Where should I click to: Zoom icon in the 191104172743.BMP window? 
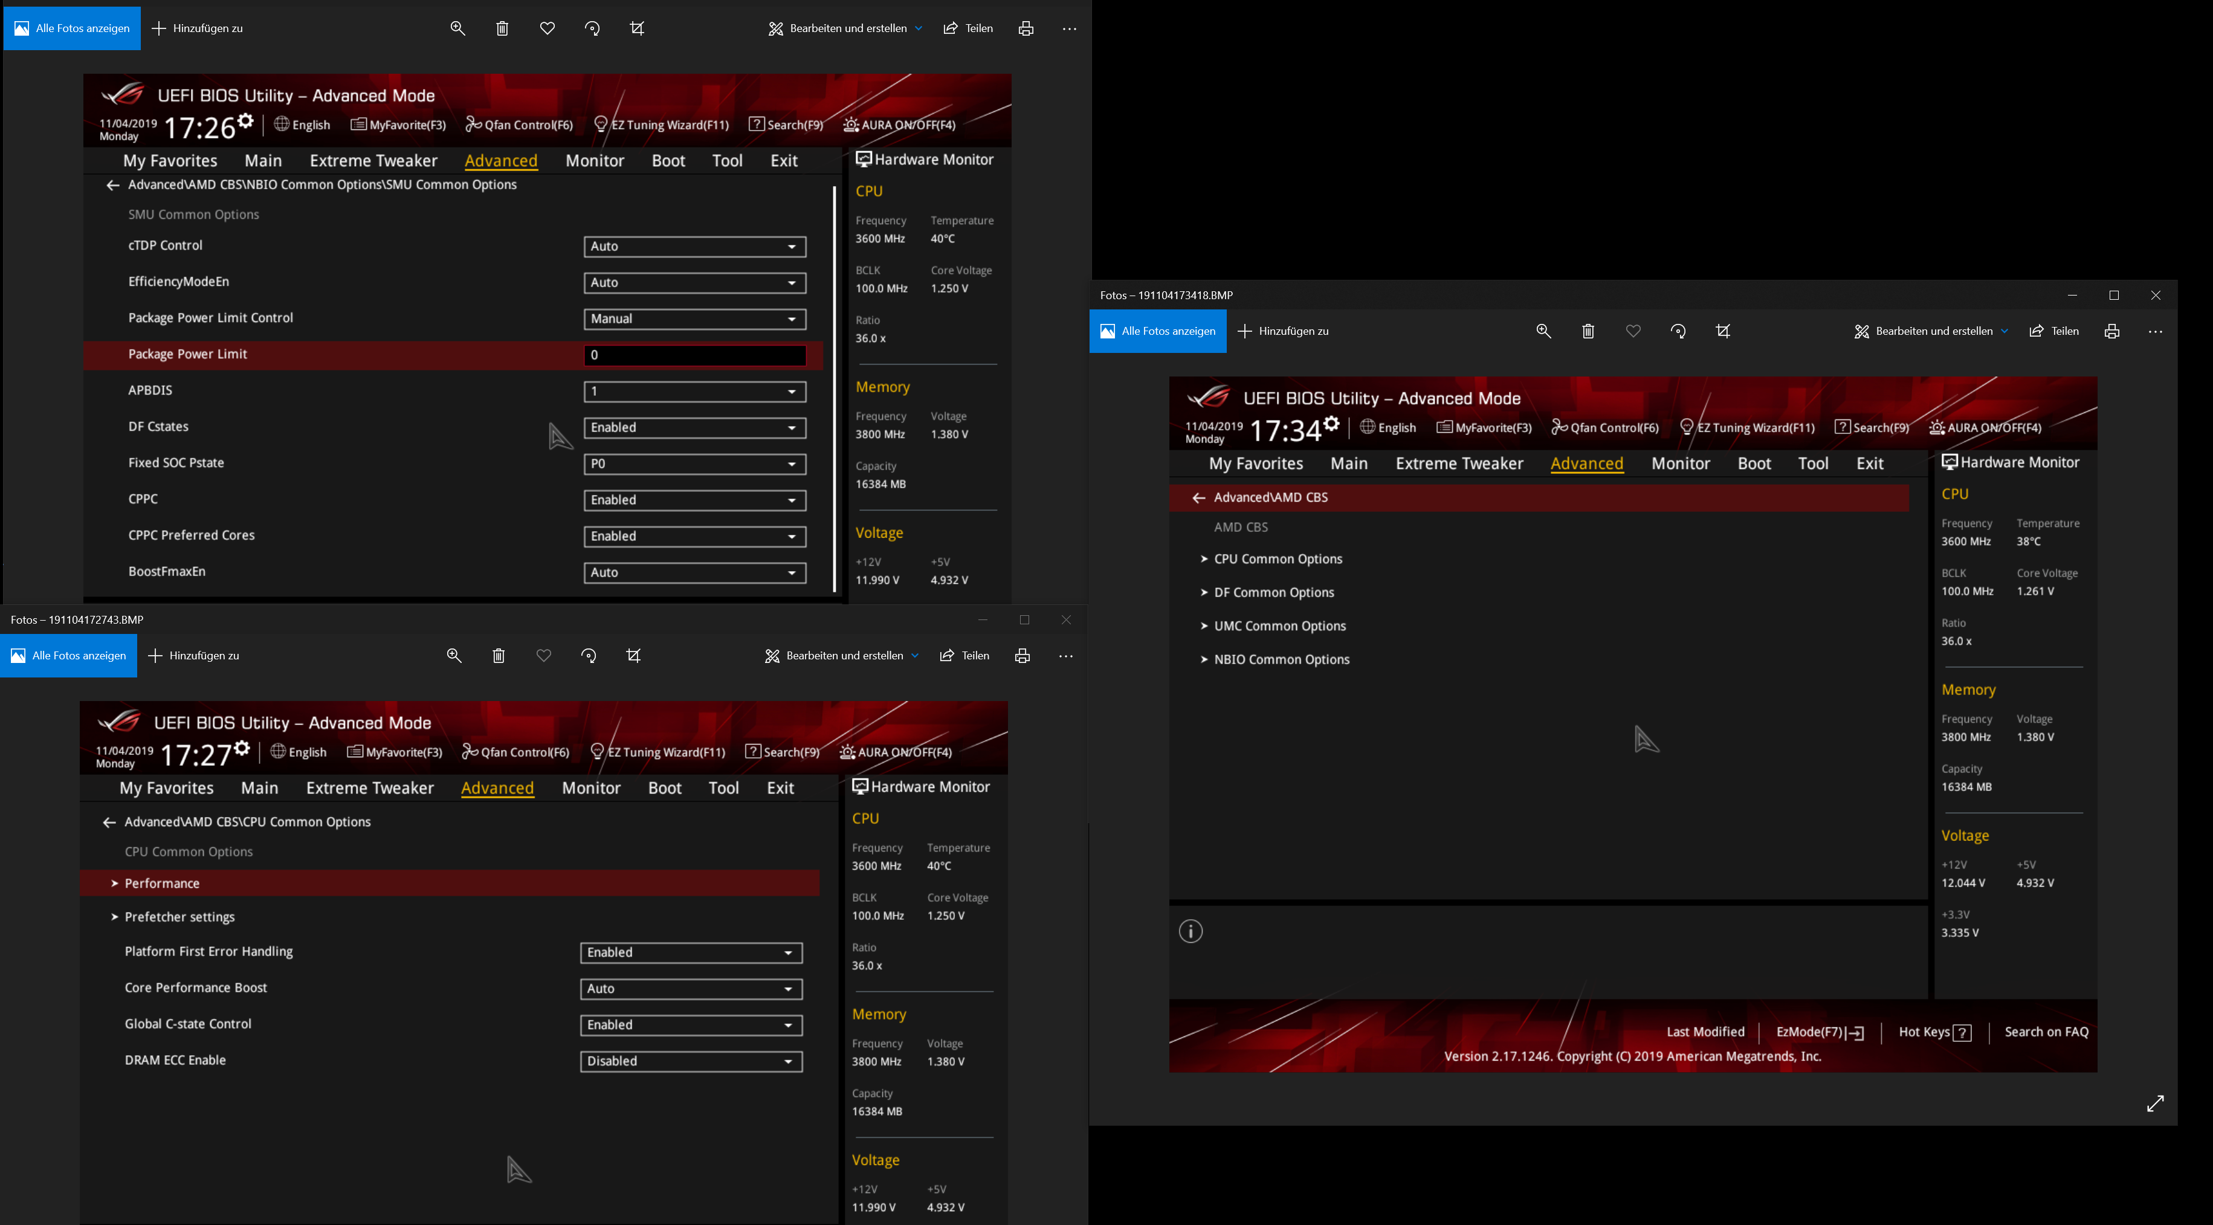point(454,656)
